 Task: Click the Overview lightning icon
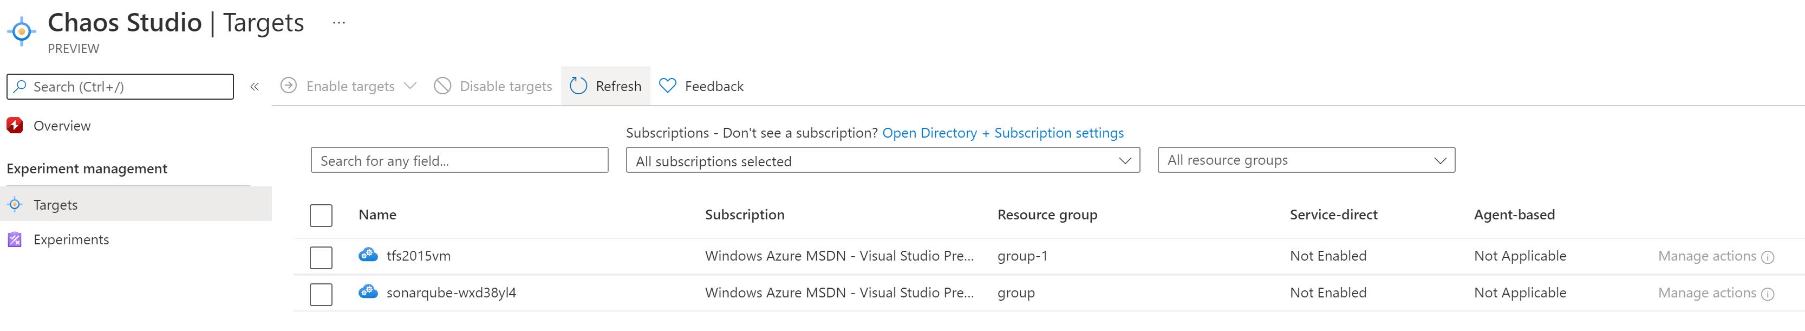click(15, 126)
